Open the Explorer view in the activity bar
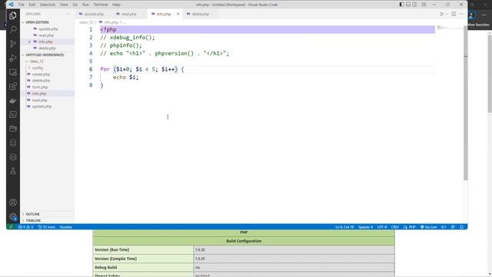This screenshot has height=277, width=492. click(x=13, y=15)
